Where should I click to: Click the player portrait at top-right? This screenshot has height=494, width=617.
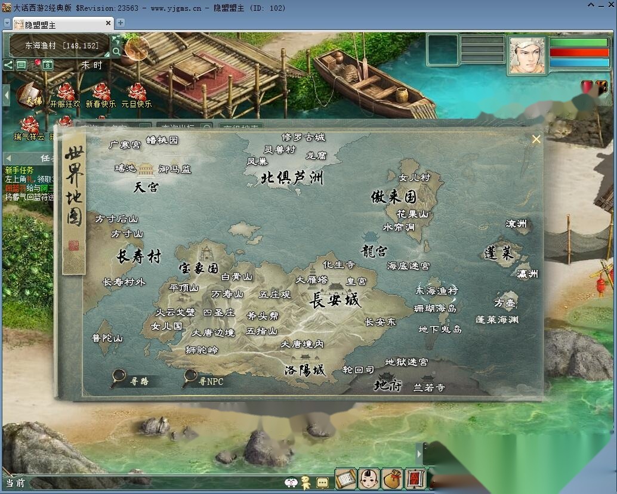(527, 55)
